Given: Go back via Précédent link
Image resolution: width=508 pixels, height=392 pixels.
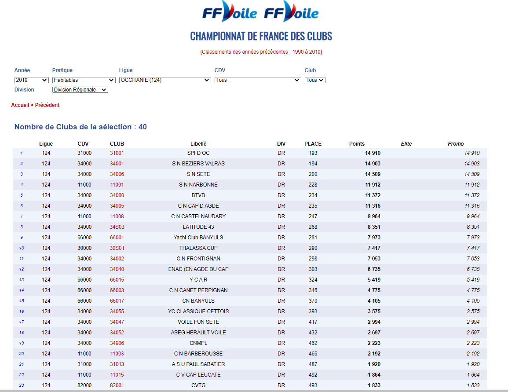Looking at the screenshot, I should pyautogui.click(x=48, y=105).
